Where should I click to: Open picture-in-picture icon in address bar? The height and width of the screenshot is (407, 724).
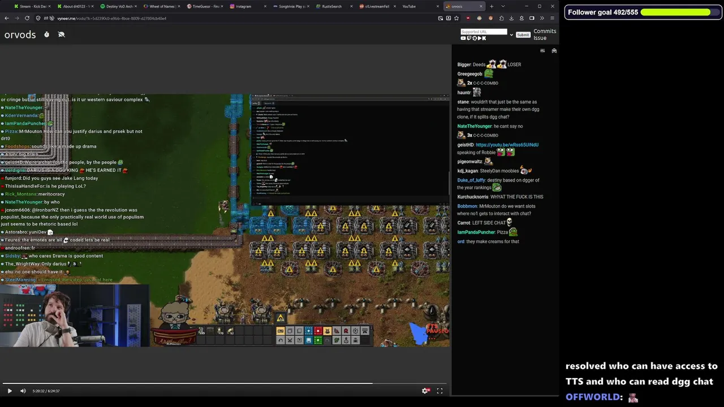point(441,18)
